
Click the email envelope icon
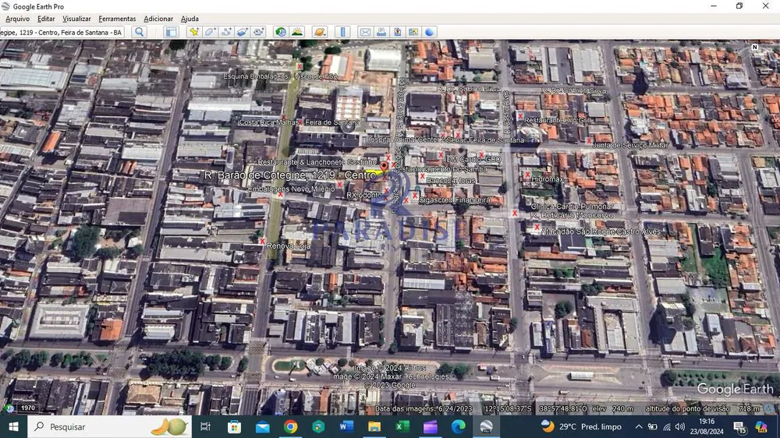(365, 32)
